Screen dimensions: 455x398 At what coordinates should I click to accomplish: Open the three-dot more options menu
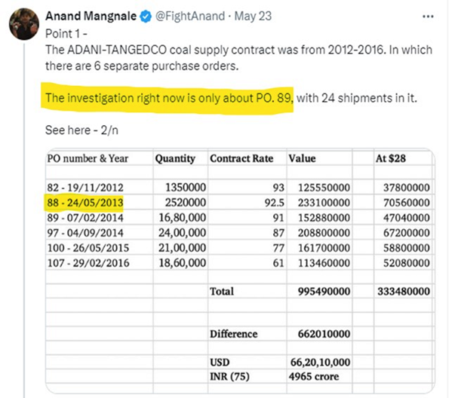[428, 17]
